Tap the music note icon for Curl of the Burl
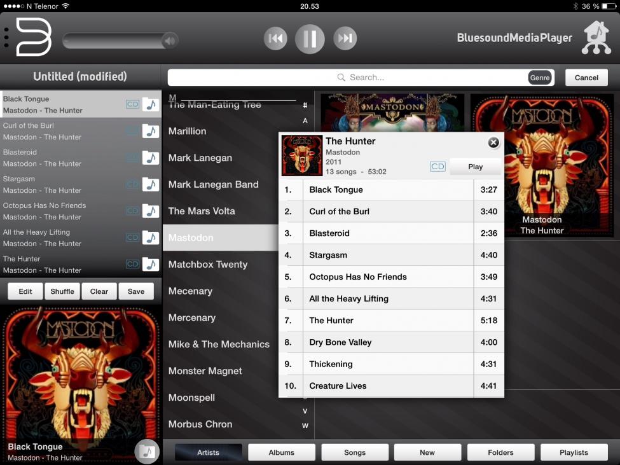Image resolution: width=620 pixels, height=465 pixels. click(151, 131)
